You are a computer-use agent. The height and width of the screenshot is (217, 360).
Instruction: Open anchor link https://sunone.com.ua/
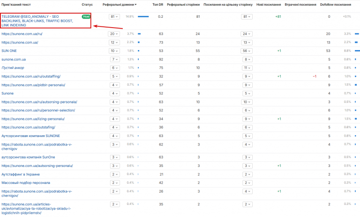tap(20, 43)
